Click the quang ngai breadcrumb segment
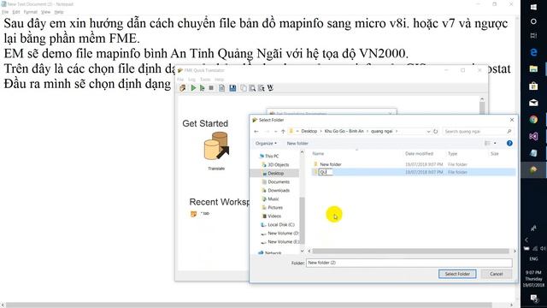 point(381,131)
